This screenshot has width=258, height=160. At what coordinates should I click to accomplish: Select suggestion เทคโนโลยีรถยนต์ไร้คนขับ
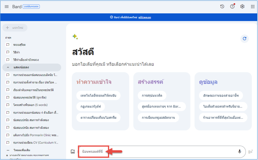point(98,95)
